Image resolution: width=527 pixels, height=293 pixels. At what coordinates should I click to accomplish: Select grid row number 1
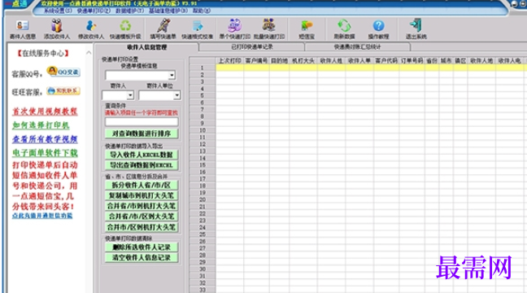203,68
